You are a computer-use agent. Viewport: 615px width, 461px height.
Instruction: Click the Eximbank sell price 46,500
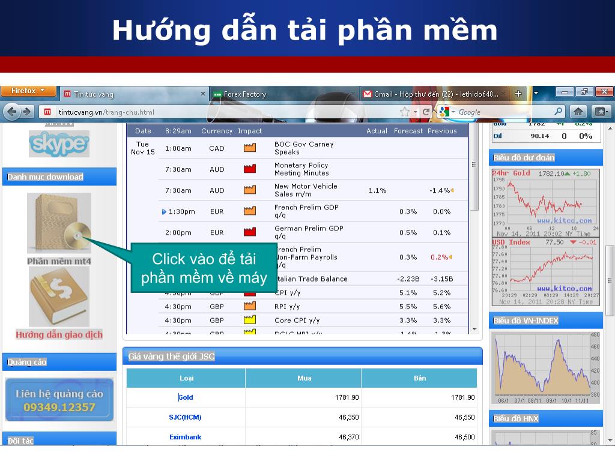465,437
